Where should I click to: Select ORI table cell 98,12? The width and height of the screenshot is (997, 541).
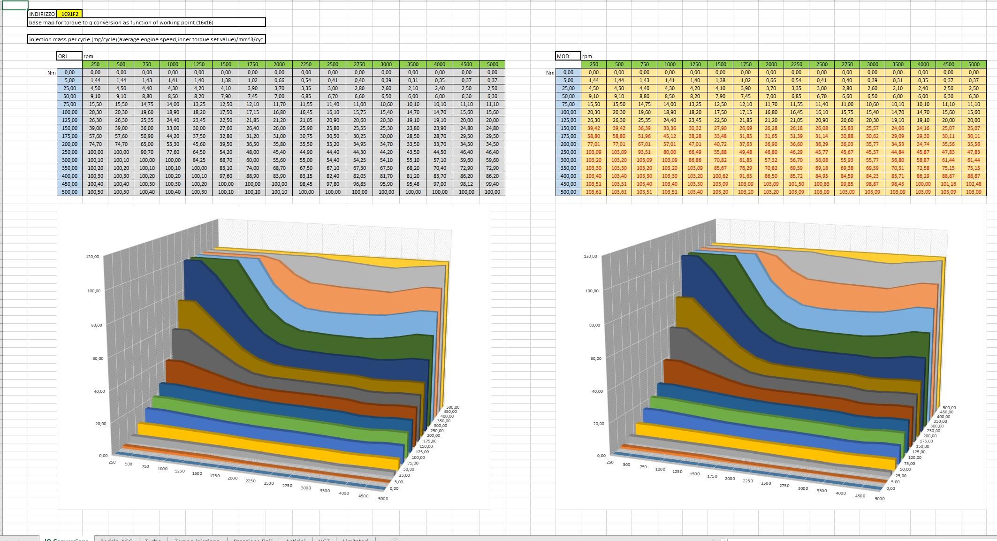[x=466, y=184]
